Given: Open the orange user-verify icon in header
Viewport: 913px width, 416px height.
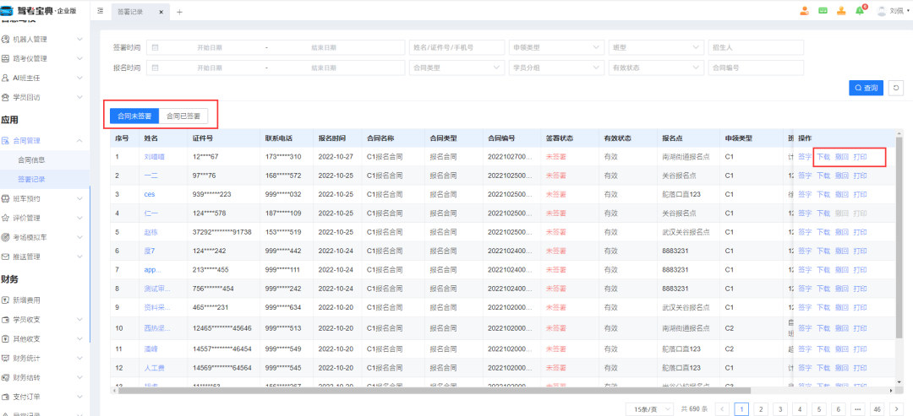Looking at the screenshot, I should pos(804,11).
